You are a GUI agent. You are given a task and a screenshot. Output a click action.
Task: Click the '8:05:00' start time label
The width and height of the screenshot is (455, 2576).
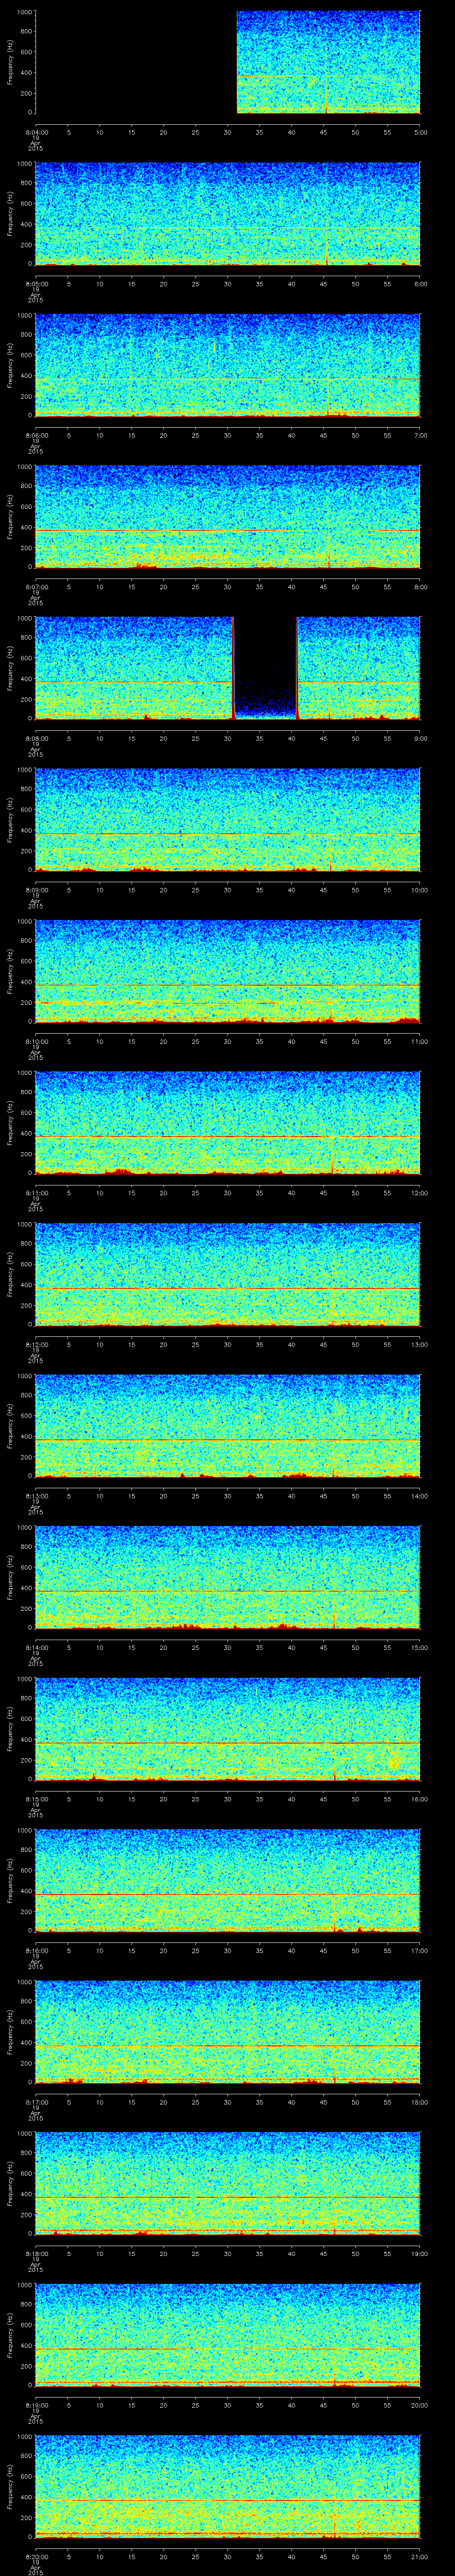click(36, 284)
